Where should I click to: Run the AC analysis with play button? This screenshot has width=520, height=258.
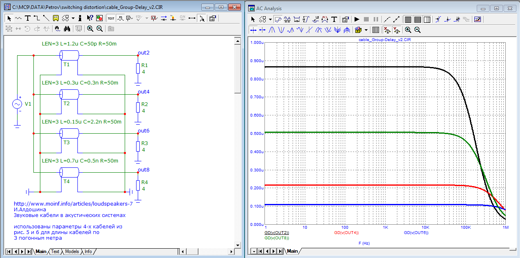357,19
